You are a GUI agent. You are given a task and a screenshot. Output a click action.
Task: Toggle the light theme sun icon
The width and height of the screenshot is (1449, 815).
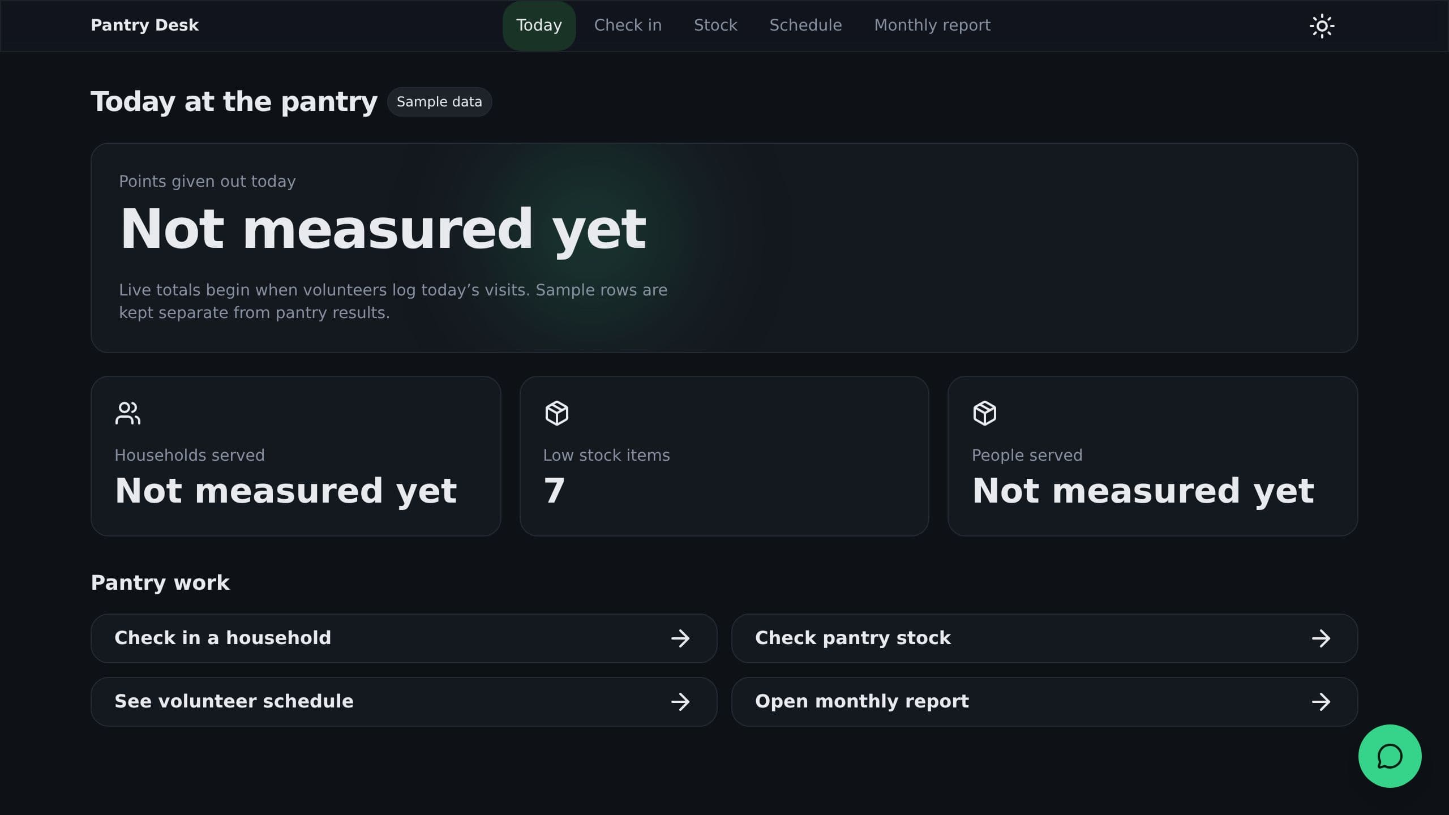point(1322,26)
